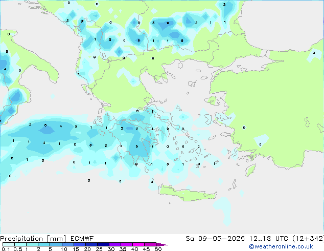This screenshot has width=324, height=251.
Task: Click the 10–15 mm legend color box
Action: [67, 244]
